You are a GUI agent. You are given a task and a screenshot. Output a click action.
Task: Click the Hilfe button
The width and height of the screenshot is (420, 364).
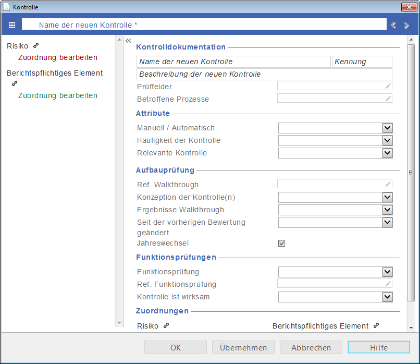[x=378, y=347]
